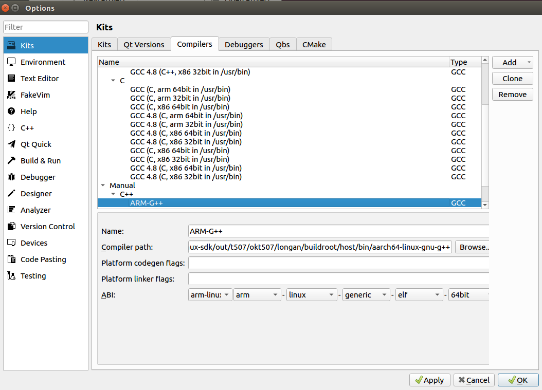Select the Debugger bug icon
Viewport: 542px width, 390px height.
pyautogui.click(x=11, y=177)
